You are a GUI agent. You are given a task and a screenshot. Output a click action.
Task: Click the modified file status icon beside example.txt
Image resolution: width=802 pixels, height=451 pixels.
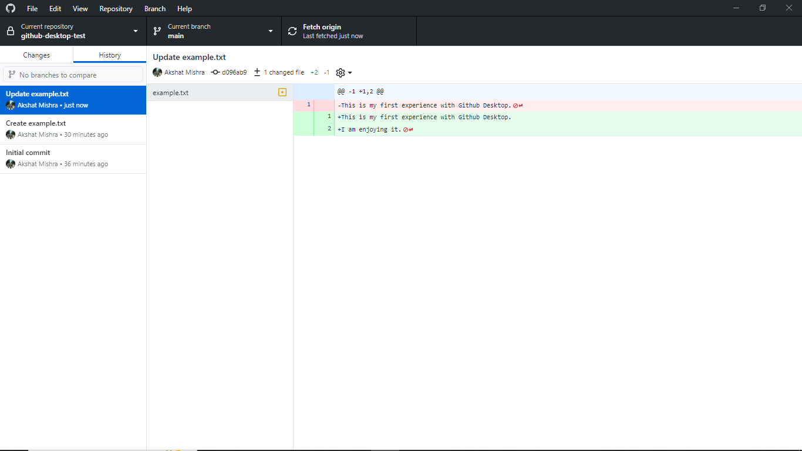click(x=282, y=92)
